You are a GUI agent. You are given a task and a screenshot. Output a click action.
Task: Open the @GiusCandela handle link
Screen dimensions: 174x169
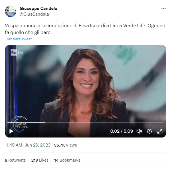(34, 14)
